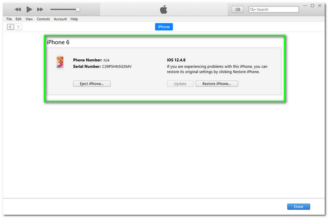The width and height of the screenshot is (328, 218).
Task: Open the Help menu
Action: click(x=74, y=19)
